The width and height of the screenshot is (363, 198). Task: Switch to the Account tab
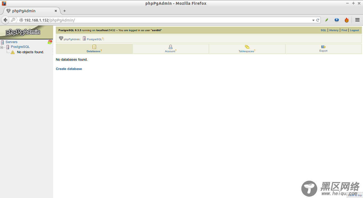tap(171, 49)
